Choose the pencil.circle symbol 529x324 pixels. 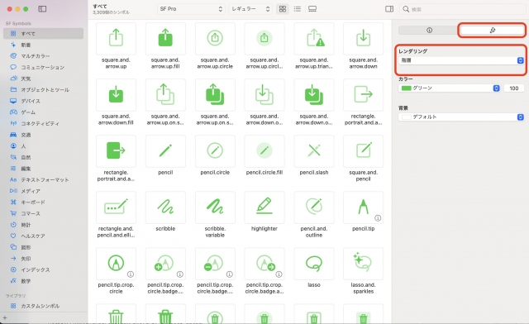(x=215, y=151)
